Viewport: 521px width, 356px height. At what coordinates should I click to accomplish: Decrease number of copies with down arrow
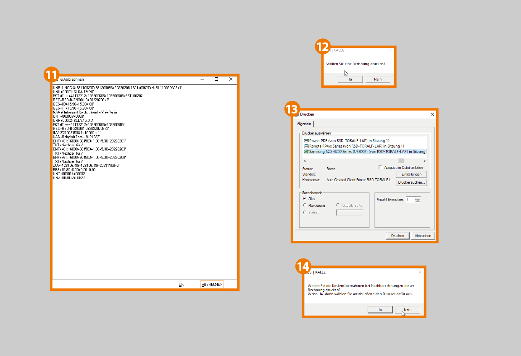(x=417, y=201)
